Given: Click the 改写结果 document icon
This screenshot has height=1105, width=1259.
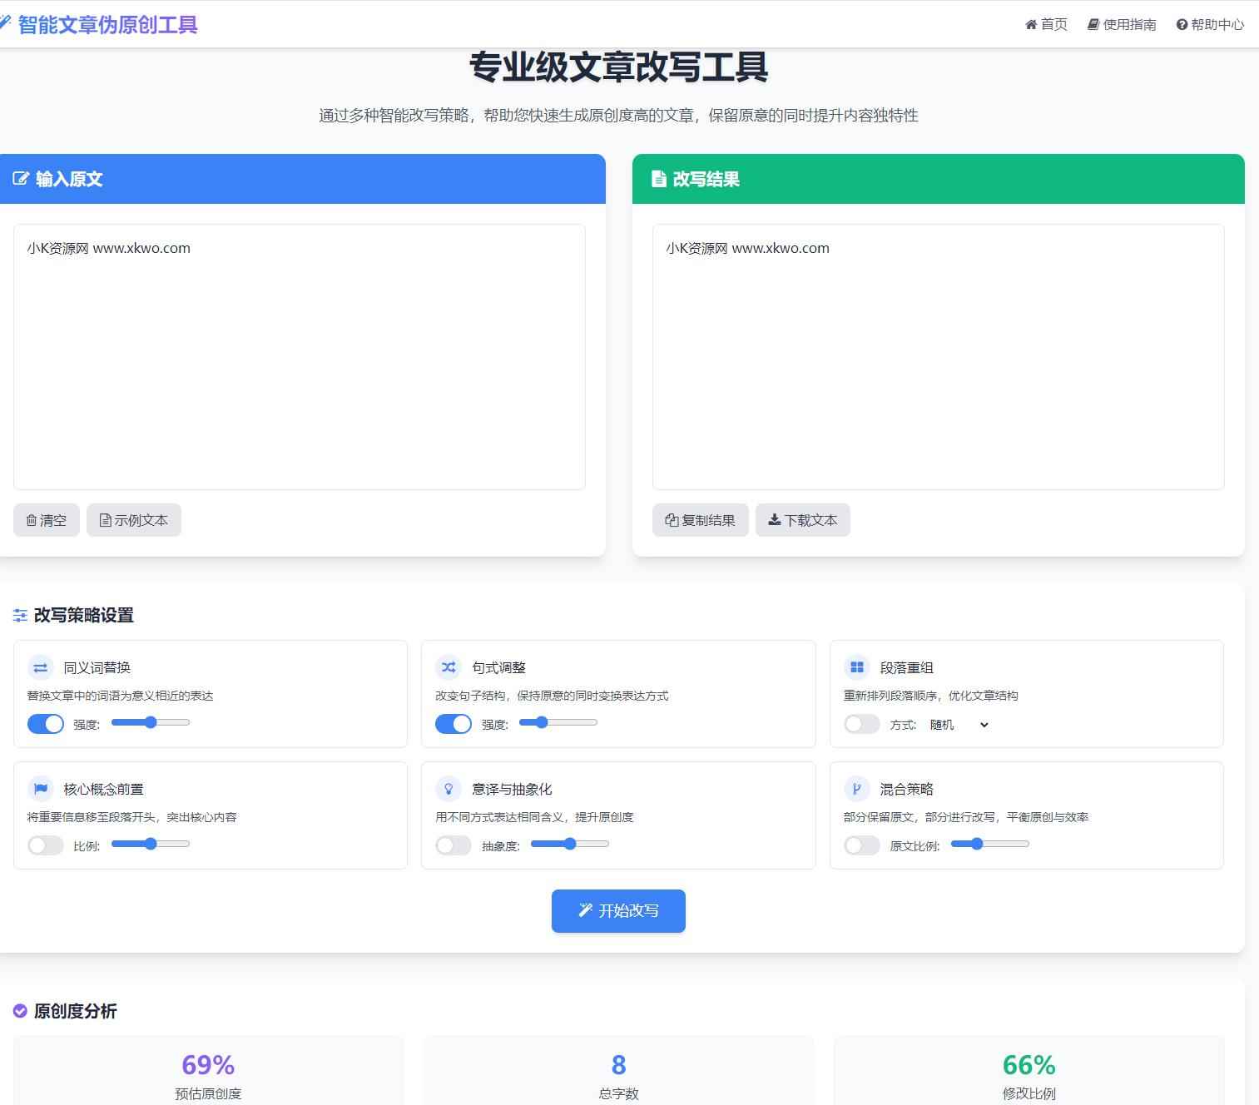Looking at the screenshot, I should [x=657, y=179].
